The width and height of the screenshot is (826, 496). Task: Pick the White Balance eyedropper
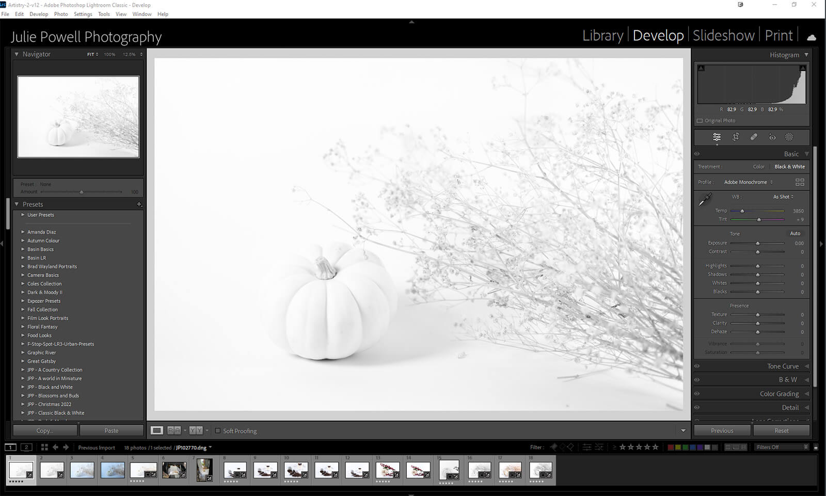705,199
